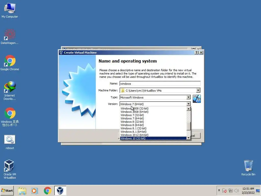Select highlighted Windows 10 (32-bit) entry
The height and width of the screenshot is (196, 261).
(153, 138)
